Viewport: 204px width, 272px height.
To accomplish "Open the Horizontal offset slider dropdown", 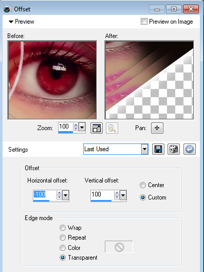I will [65, 195].
